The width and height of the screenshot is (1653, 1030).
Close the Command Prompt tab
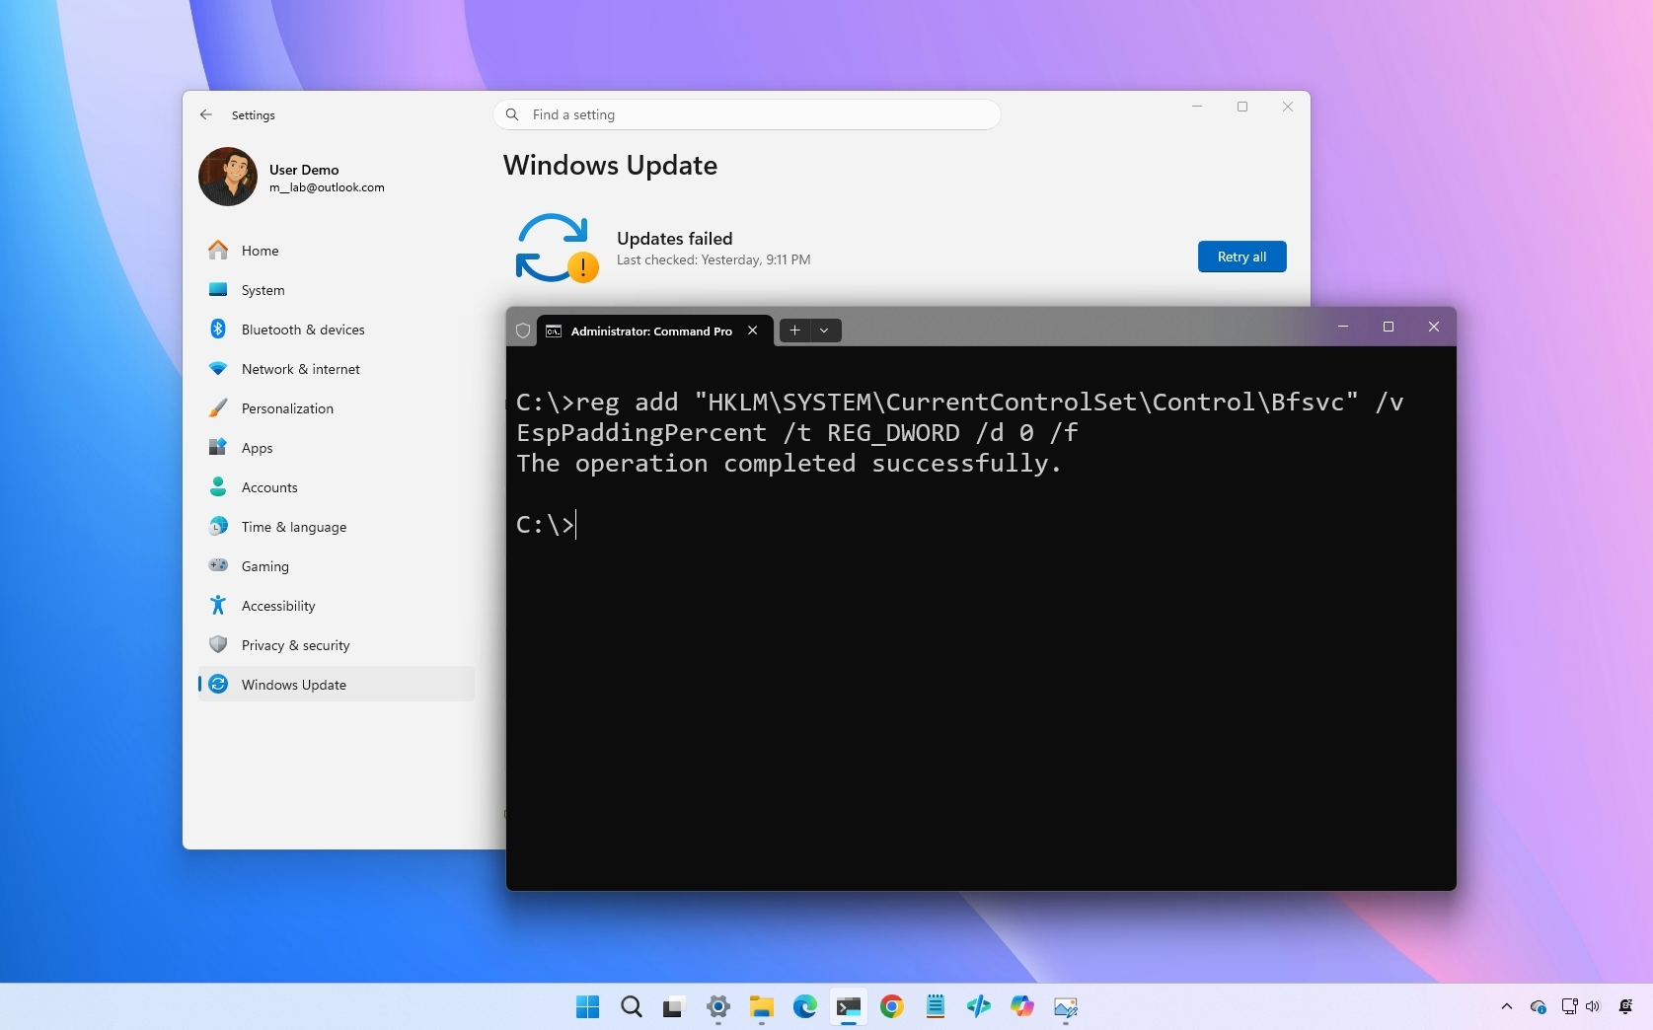[753, 331]
